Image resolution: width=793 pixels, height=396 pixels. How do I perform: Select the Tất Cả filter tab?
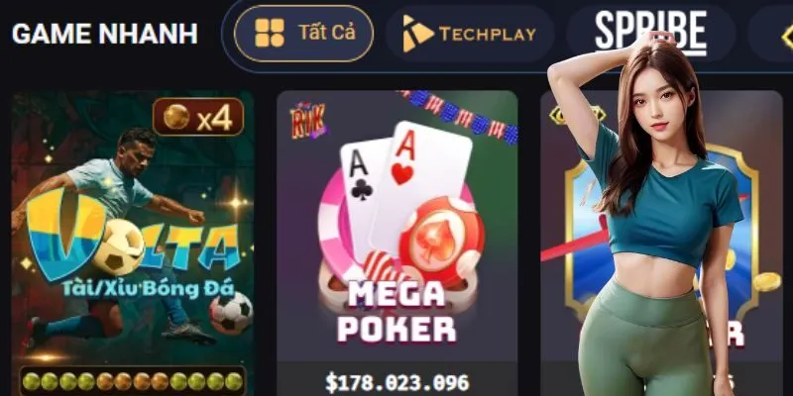(303, 34)
